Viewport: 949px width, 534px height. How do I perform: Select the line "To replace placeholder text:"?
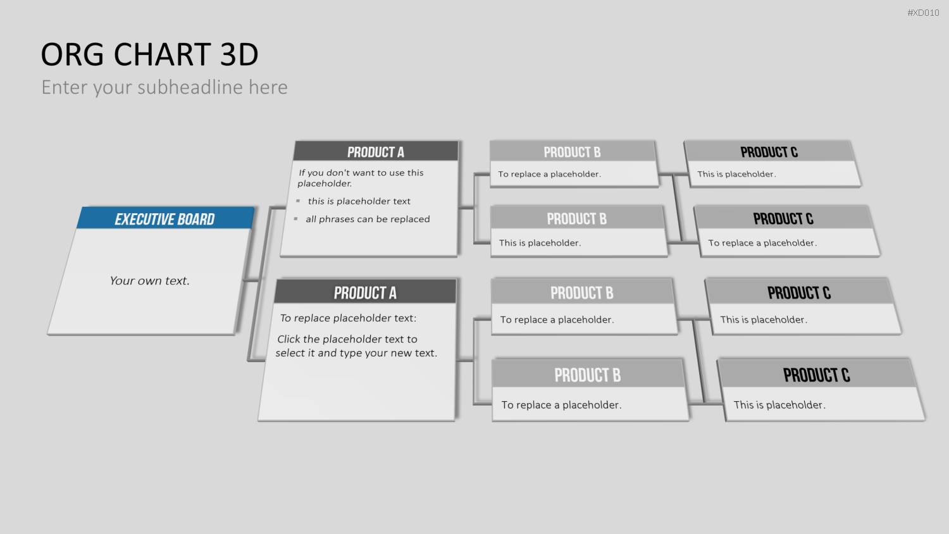point(349,318)
